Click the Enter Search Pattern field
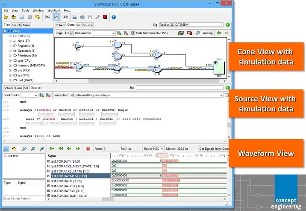The width and height of the screenshot is (306, 211). (x=24, y=199)
